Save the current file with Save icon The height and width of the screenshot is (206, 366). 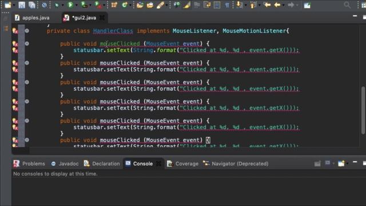22,5
